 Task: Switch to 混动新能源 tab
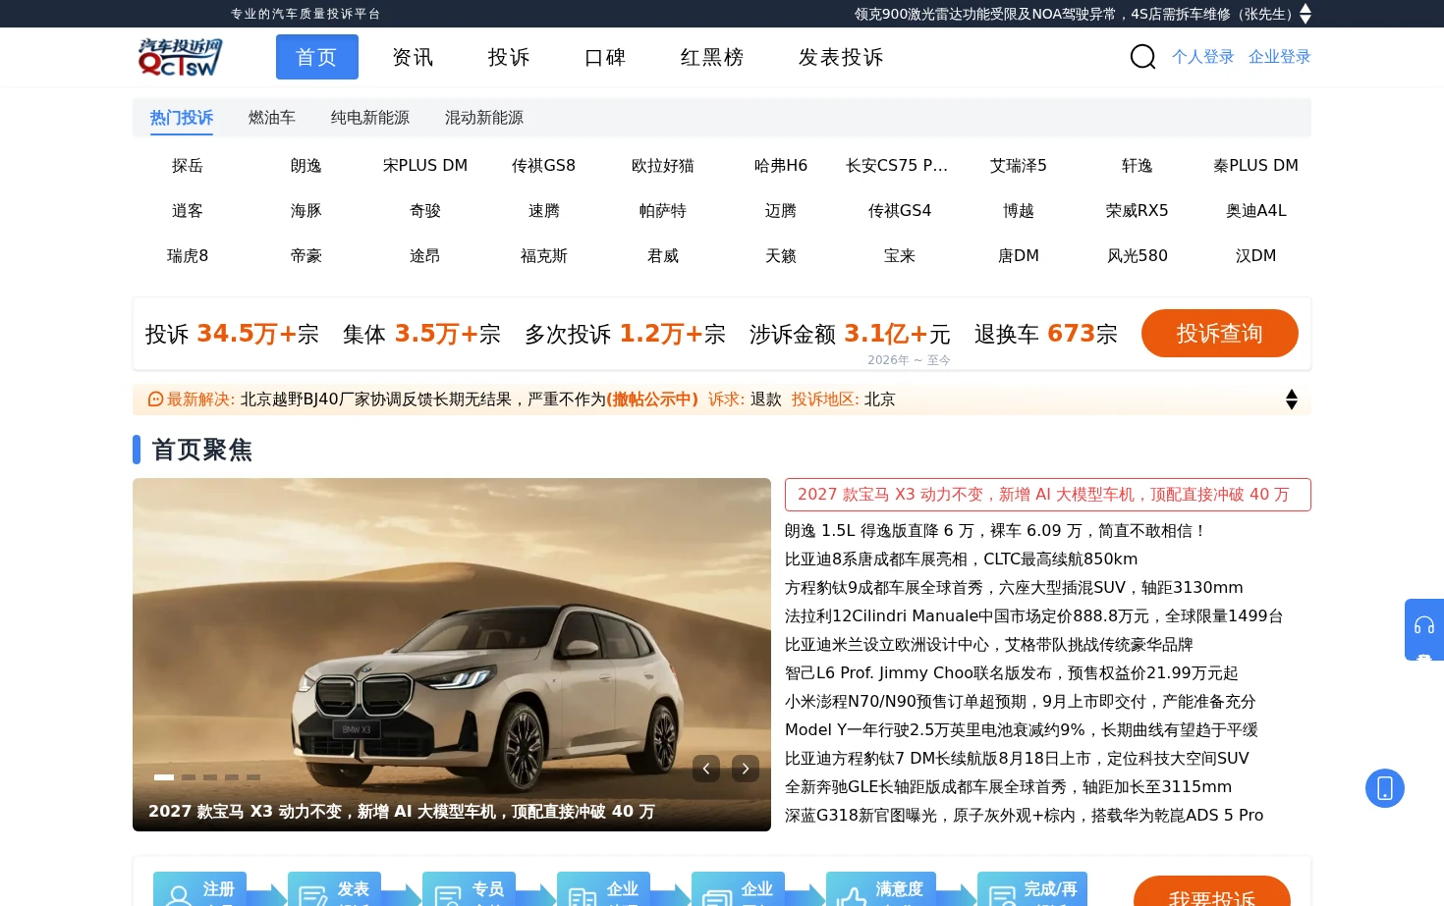pos(484,118)
